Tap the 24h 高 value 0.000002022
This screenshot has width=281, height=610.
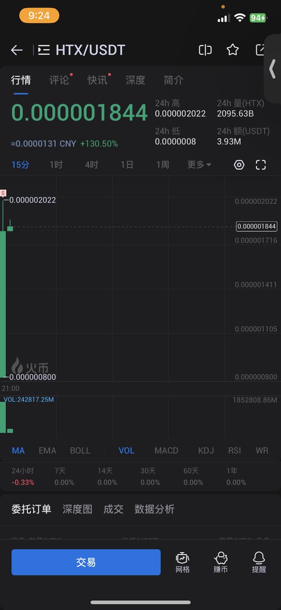(x=181, y=114)
